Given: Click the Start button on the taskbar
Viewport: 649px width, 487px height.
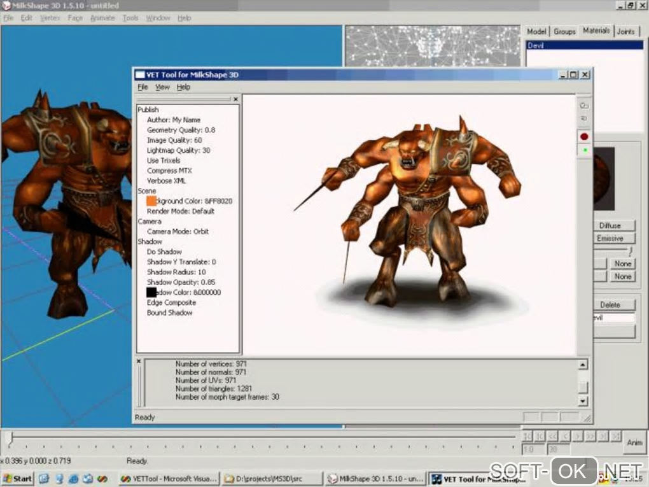Looking at the screenshot, I should pyautogui.click(x=18, y=479).
